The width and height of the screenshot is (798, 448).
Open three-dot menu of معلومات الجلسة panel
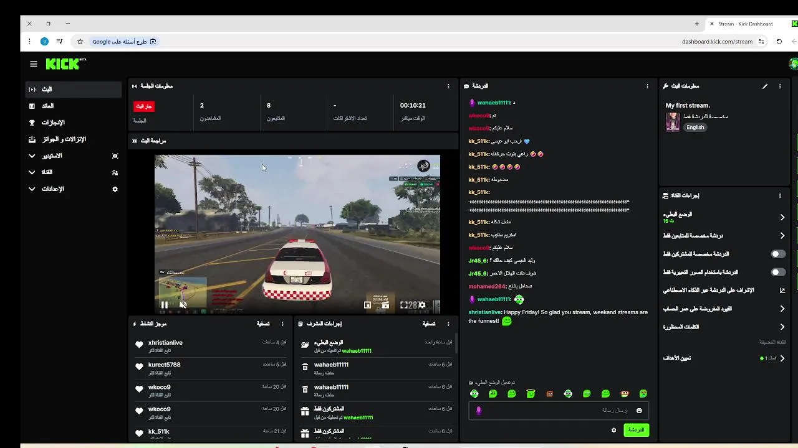[448, 86]
